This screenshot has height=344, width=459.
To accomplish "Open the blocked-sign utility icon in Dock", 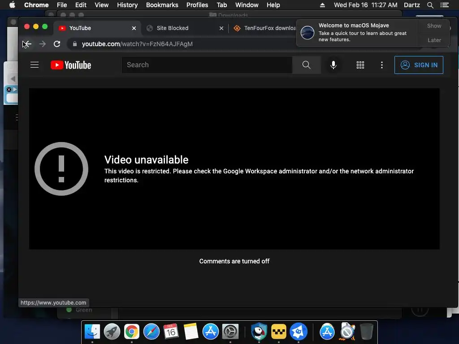I will coord(347,332).
